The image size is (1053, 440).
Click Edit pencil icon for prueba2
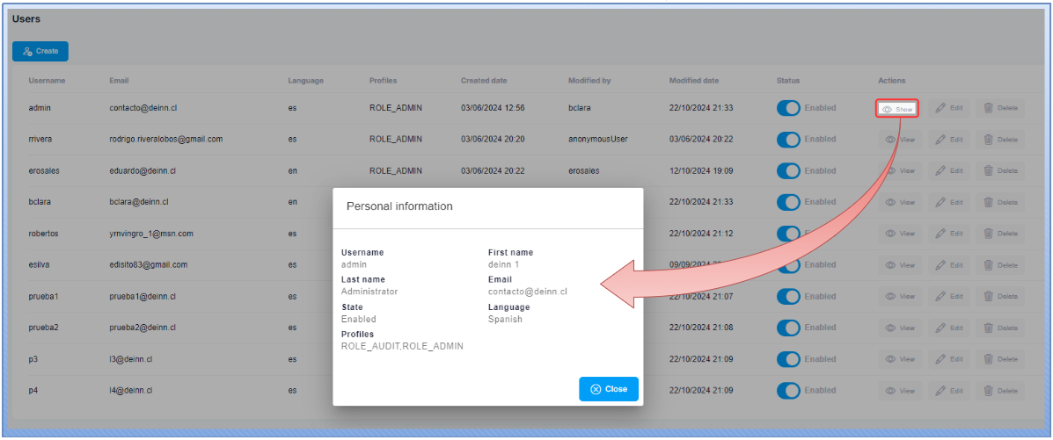click(x=948, y=328)
